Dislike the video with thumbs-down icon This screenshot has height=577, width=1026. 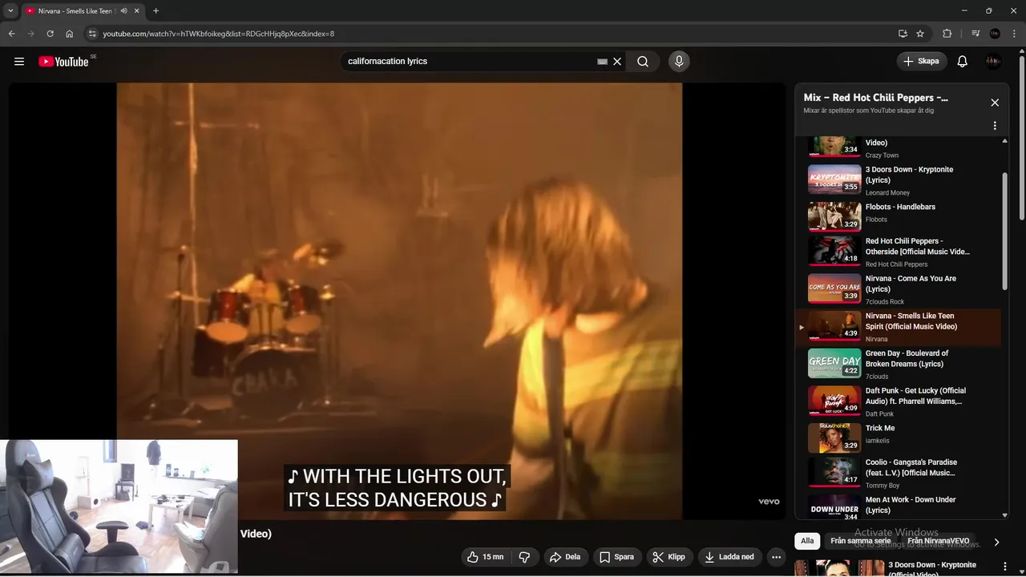[525, 557]
